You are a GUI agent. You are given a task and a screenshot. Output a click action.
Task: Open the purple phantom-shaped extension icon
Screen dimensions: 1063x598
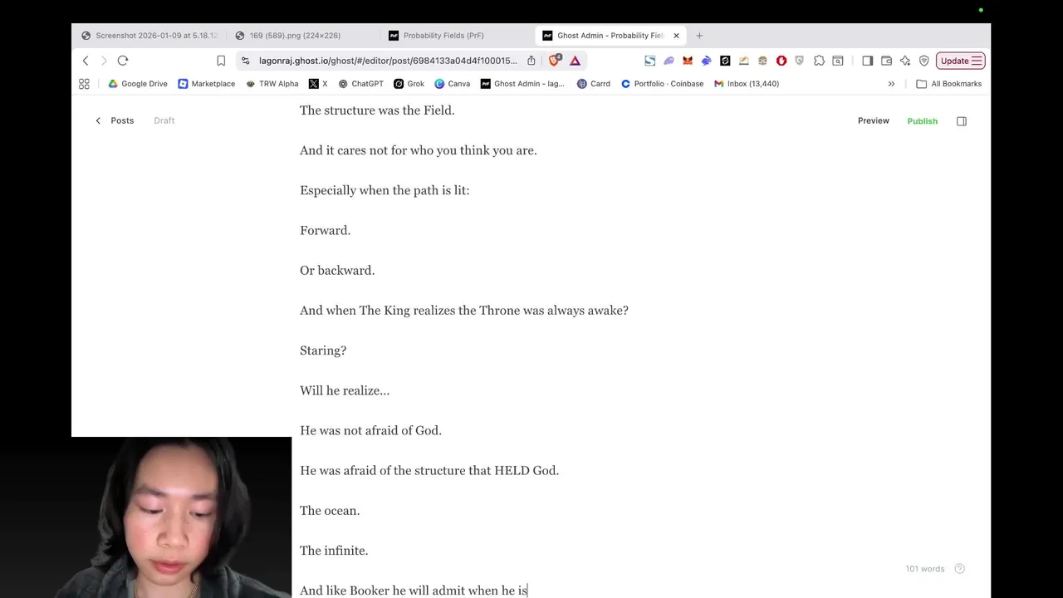[x=669, y=61]
